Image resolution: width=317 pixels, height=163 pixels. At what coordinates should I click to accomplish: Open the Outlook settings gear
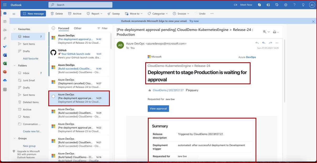(285, 4)
